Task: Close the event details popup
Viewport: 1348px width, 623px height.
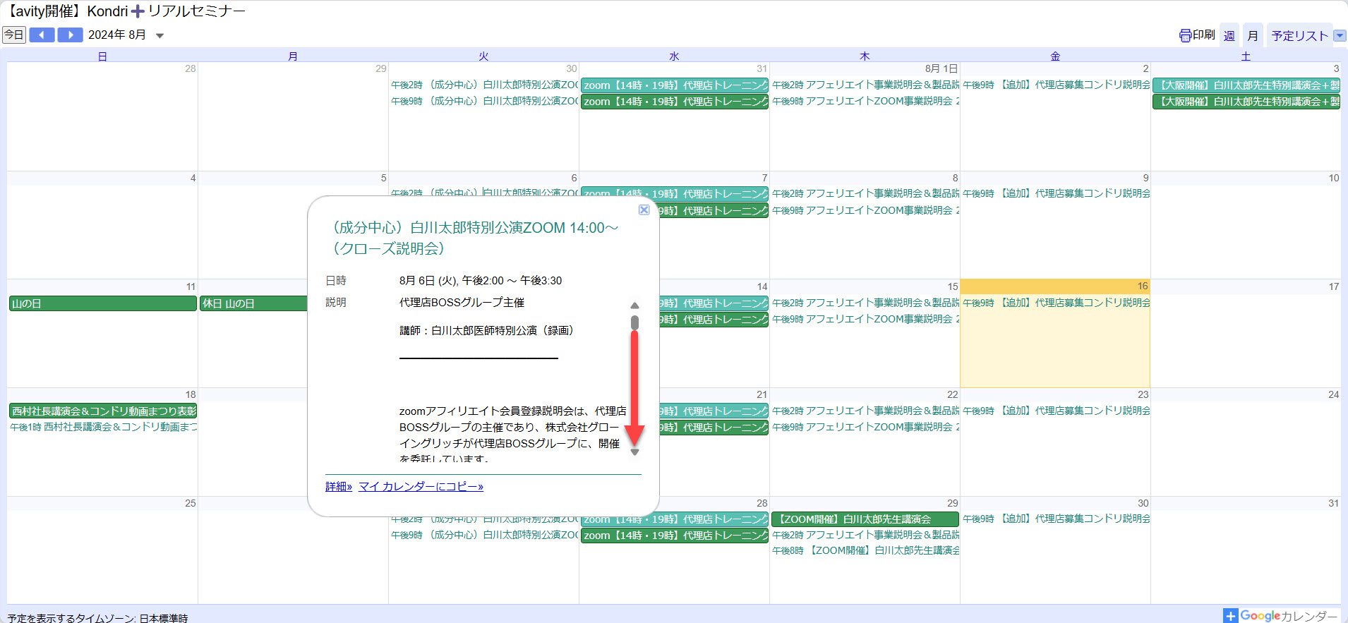Action: pos(644,210)
